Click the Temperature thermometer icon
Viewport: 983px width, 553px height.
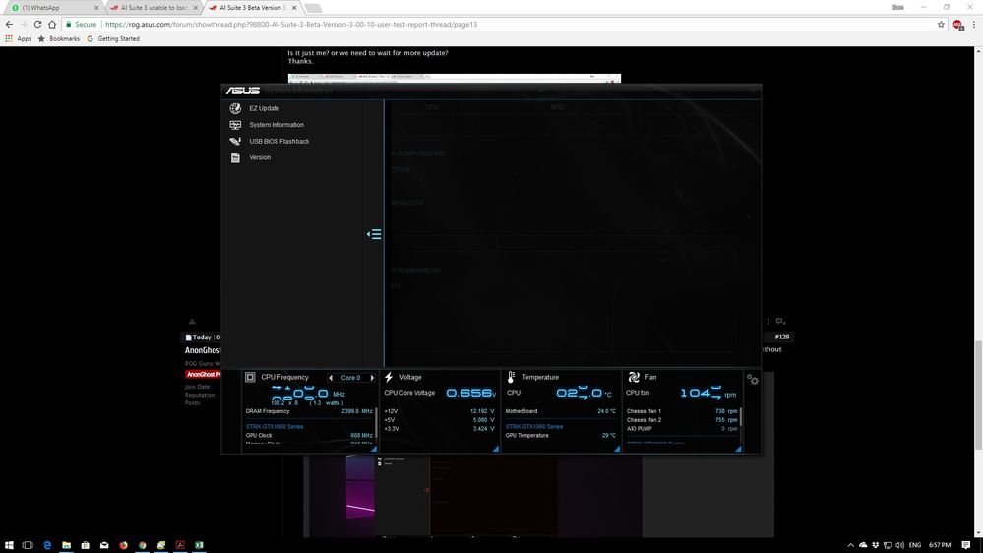(x=511, y=377)
